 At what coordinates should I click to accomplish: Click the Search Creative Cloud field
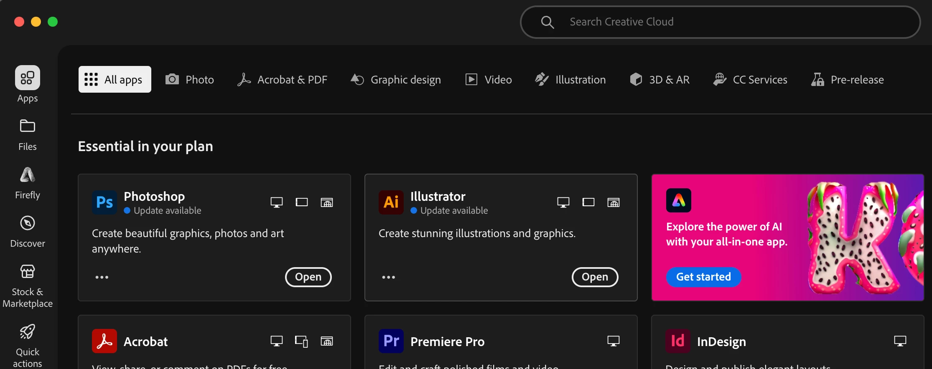pos(721,22)
